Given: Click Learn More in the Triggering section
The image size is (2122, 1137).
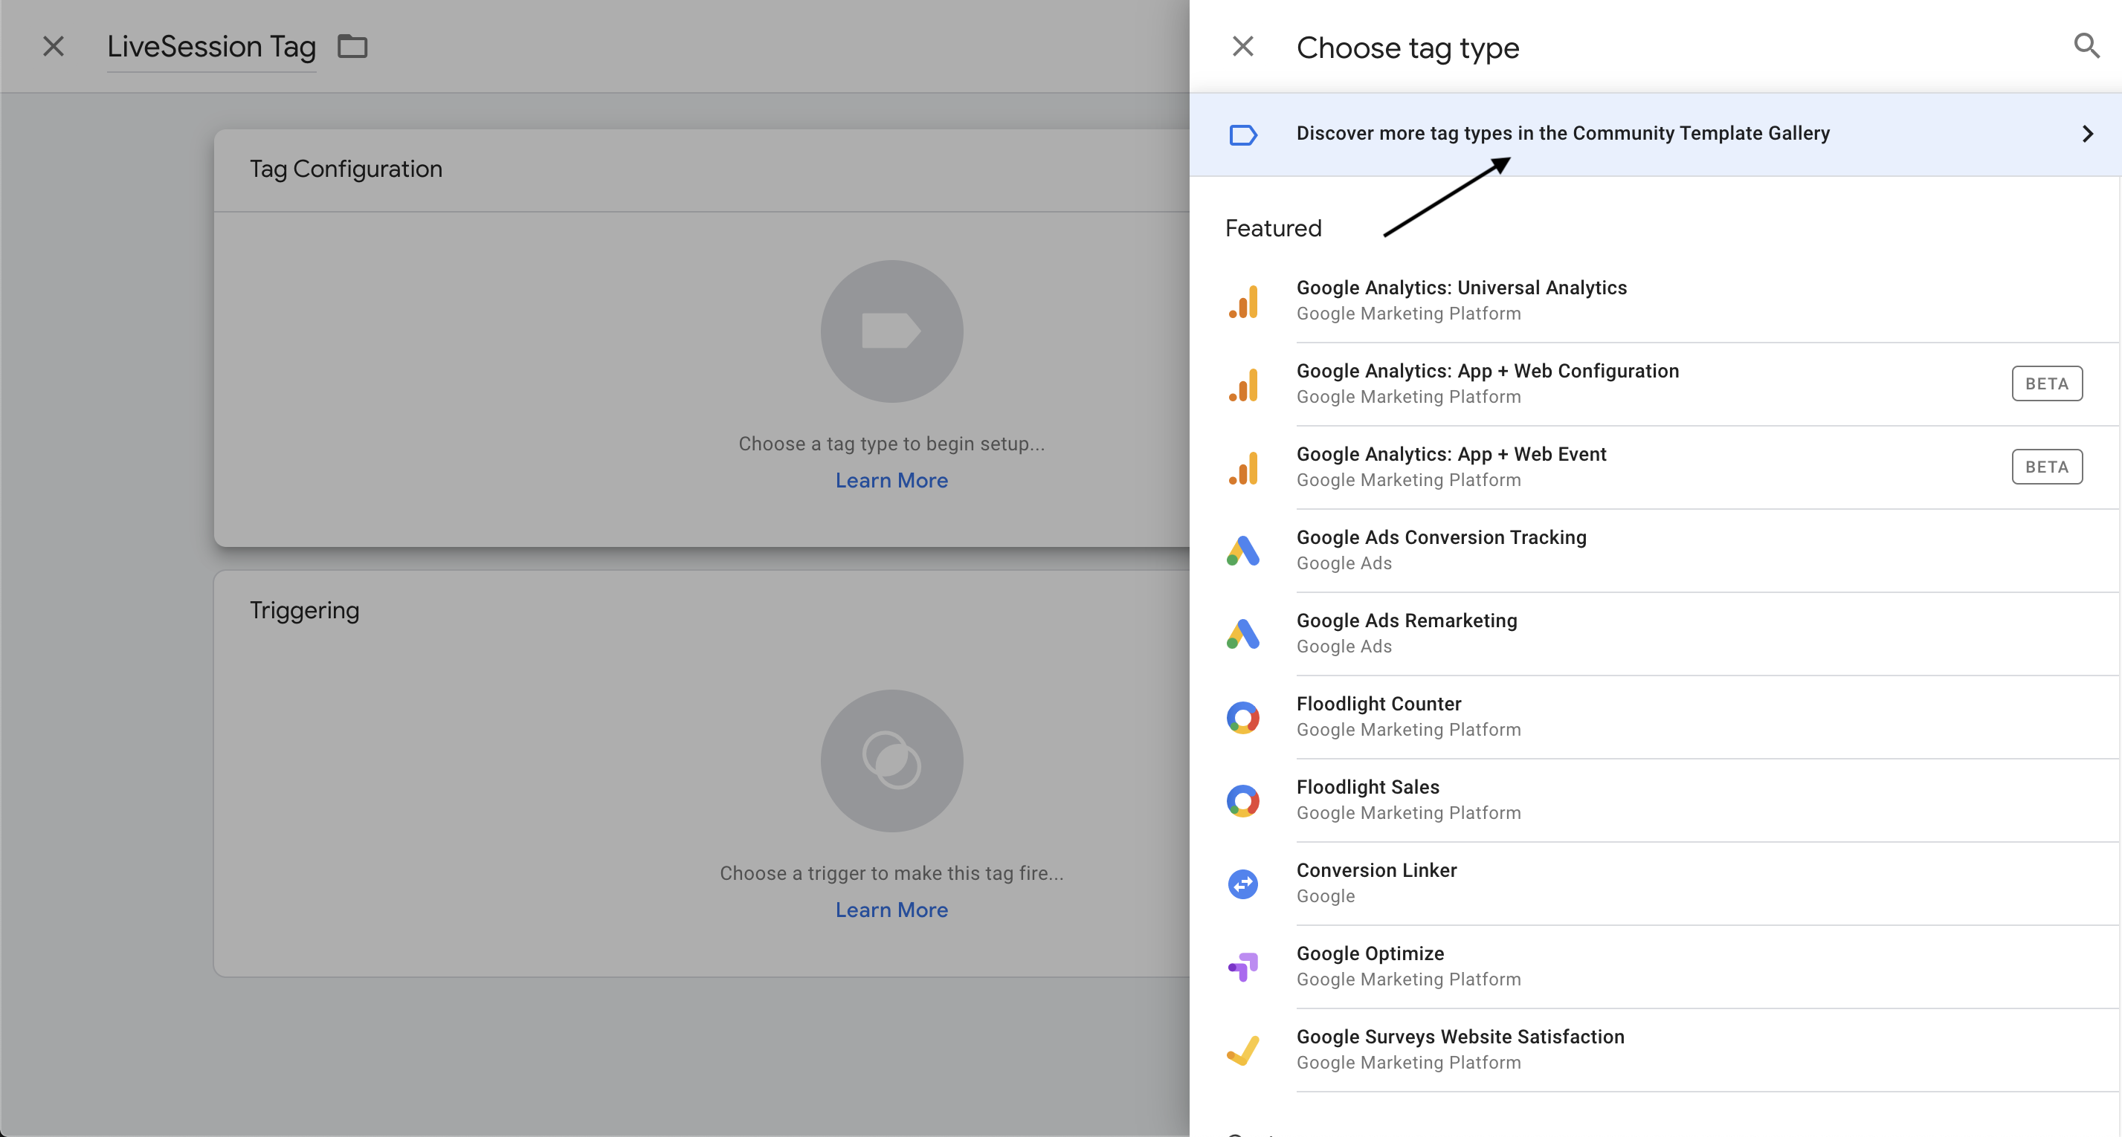Looking at the screenshot, I should [x=891, y=909].
